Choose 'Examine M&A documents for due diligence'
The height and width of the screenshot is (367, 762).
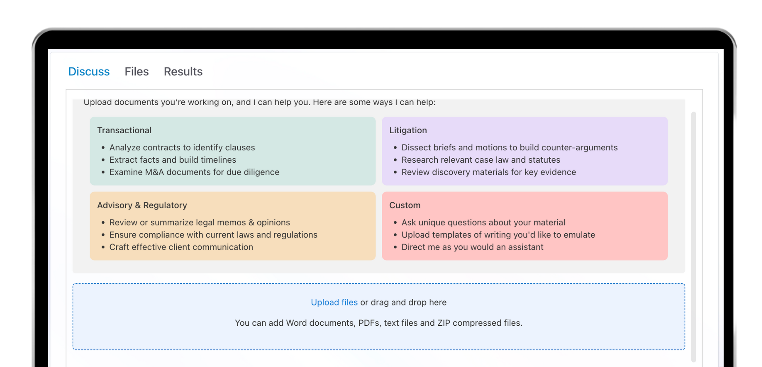coord(194,172)
